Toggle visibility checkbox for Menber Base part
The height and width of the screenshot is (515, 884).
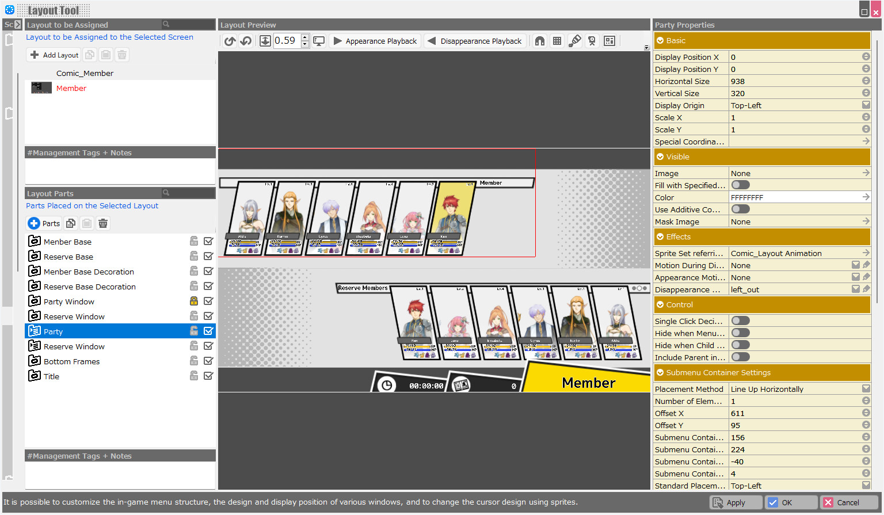point(208,241)
